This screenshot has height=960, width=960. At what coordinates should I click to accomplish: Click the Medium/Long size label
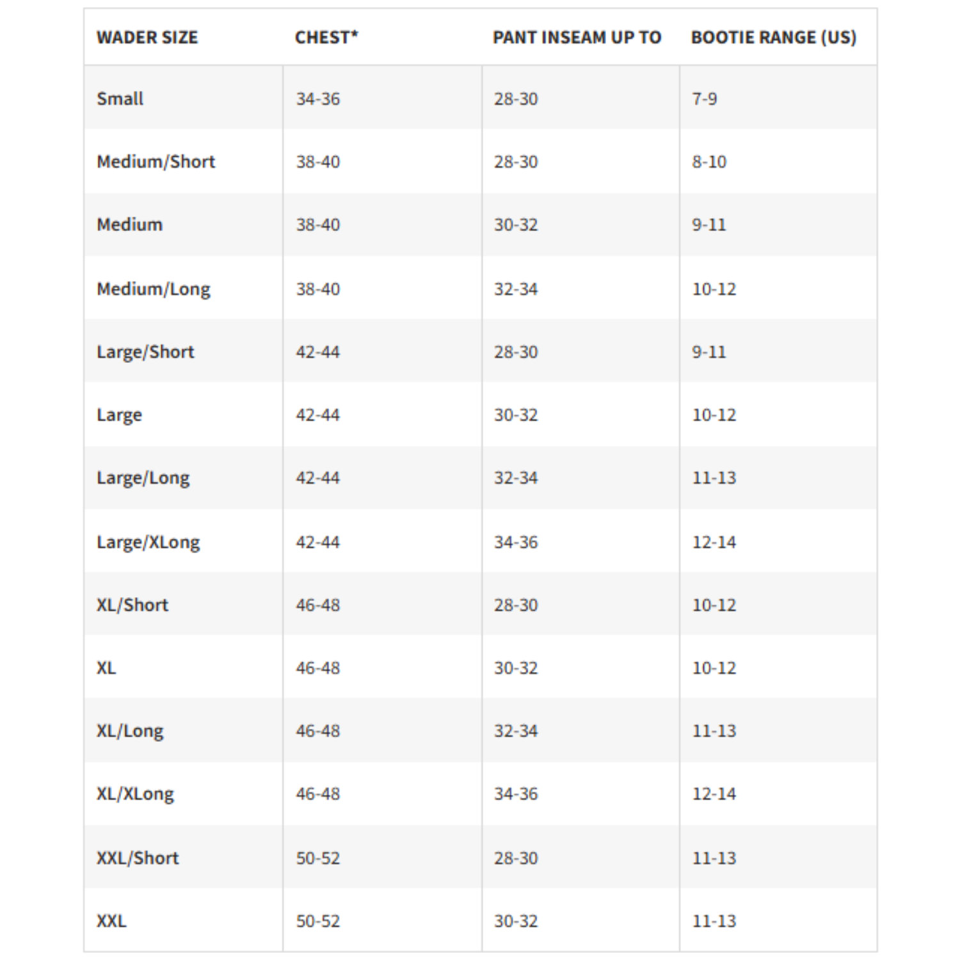click(154, 289)
